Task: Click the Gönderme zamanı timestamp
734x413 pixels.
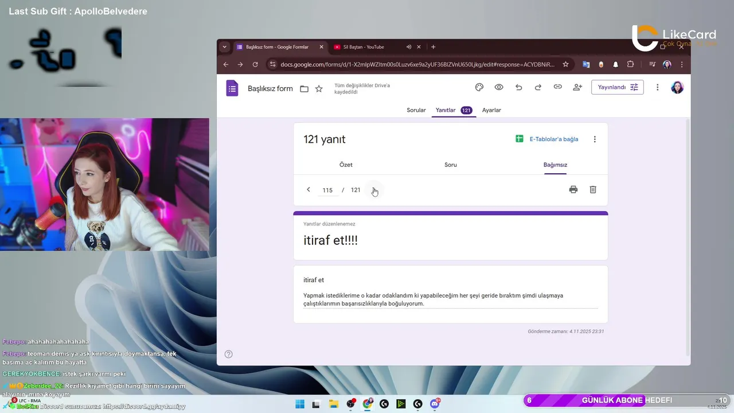Action: [566, 332]
